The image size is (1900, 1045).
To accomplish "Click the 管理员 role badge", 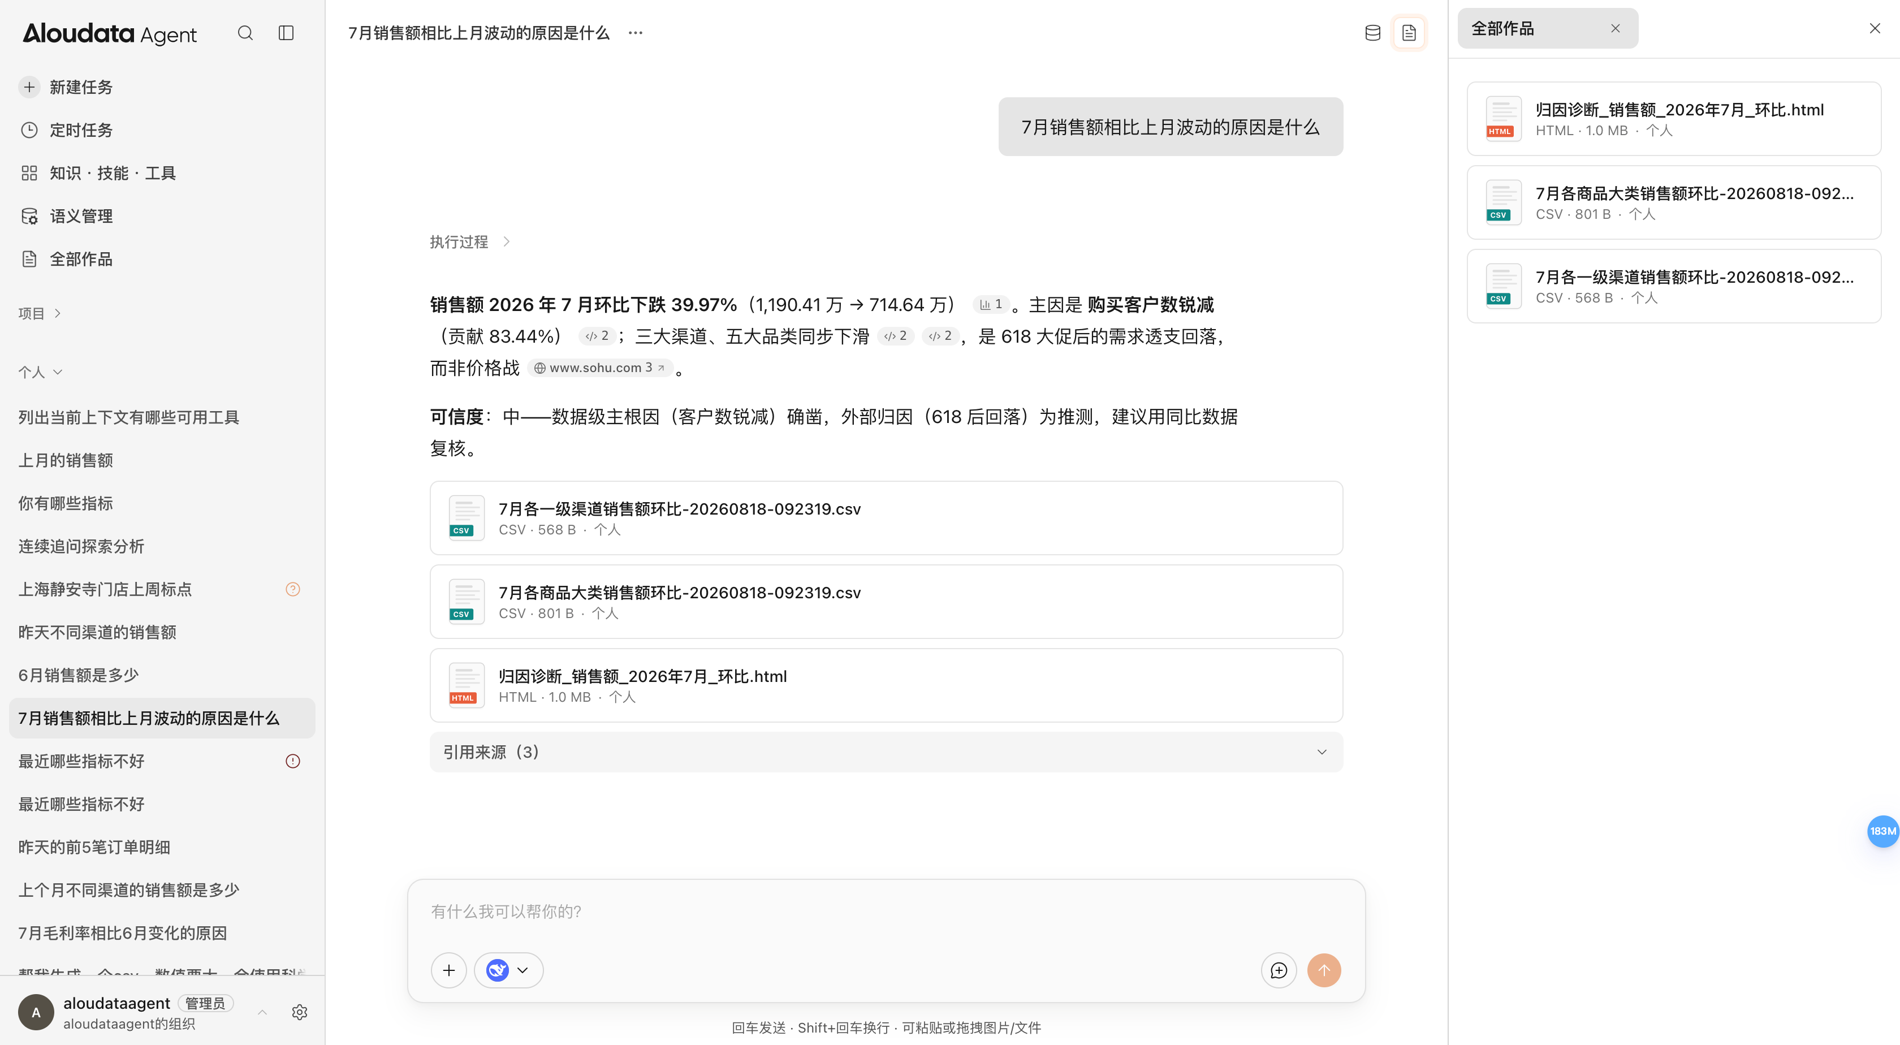I will pos(205,1003).
